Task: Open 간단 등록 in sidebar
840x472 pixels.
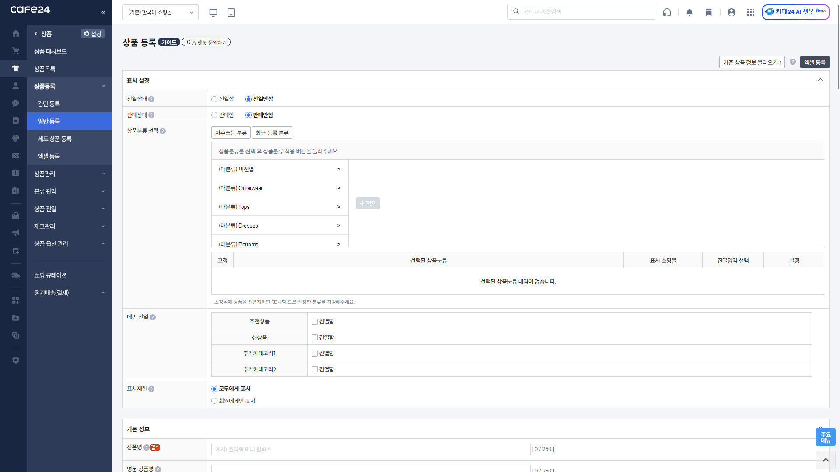Action: (x=49, y=104)
